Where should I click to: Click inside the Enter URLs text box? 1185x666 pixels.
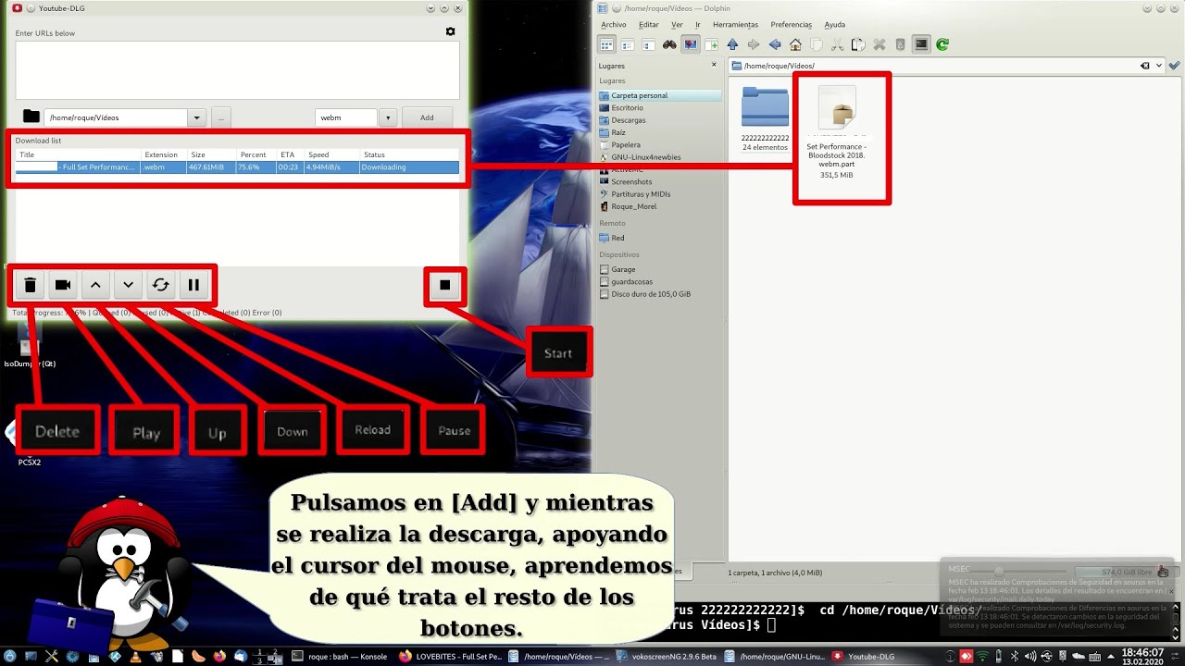click(237, 69)
